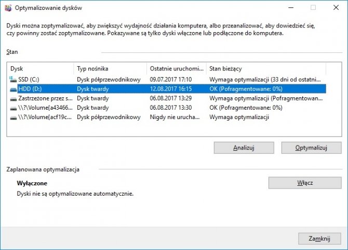Click the date 09.07.2017 17:10
This screenshot has width=348, height=250.
pos(171,79)
